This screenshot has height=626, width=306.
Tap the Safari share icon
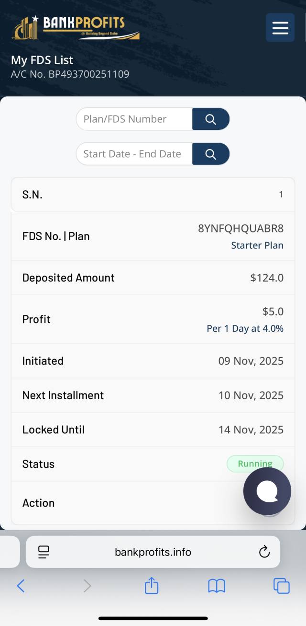pos(152,586)
